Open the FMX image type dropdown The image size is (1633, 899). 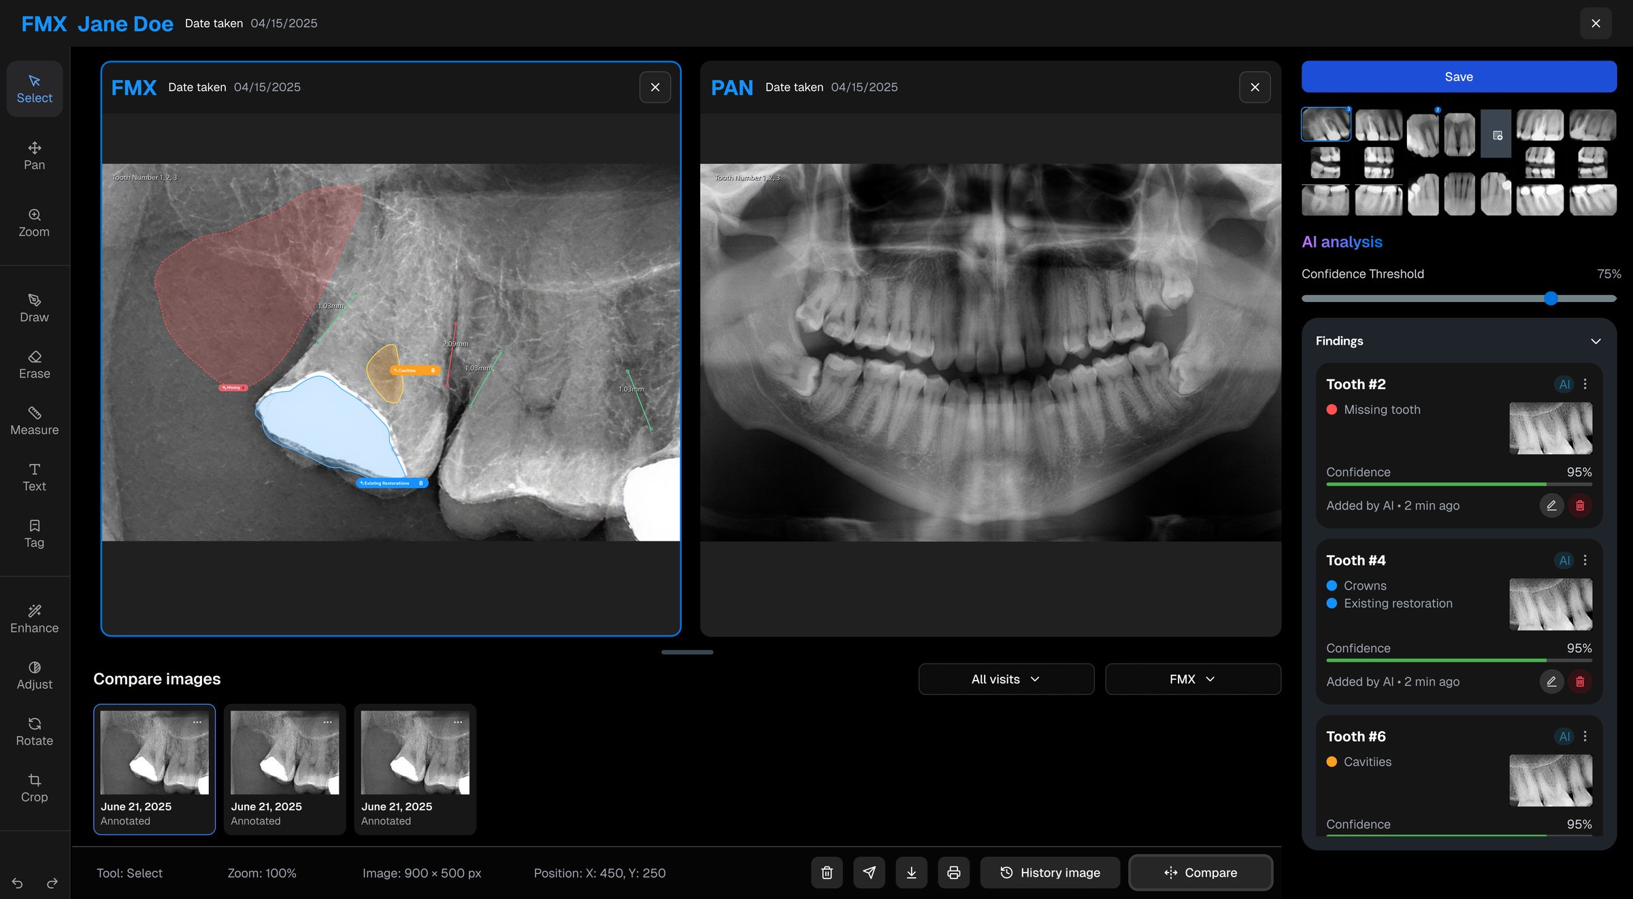[x=1193, y=679]
